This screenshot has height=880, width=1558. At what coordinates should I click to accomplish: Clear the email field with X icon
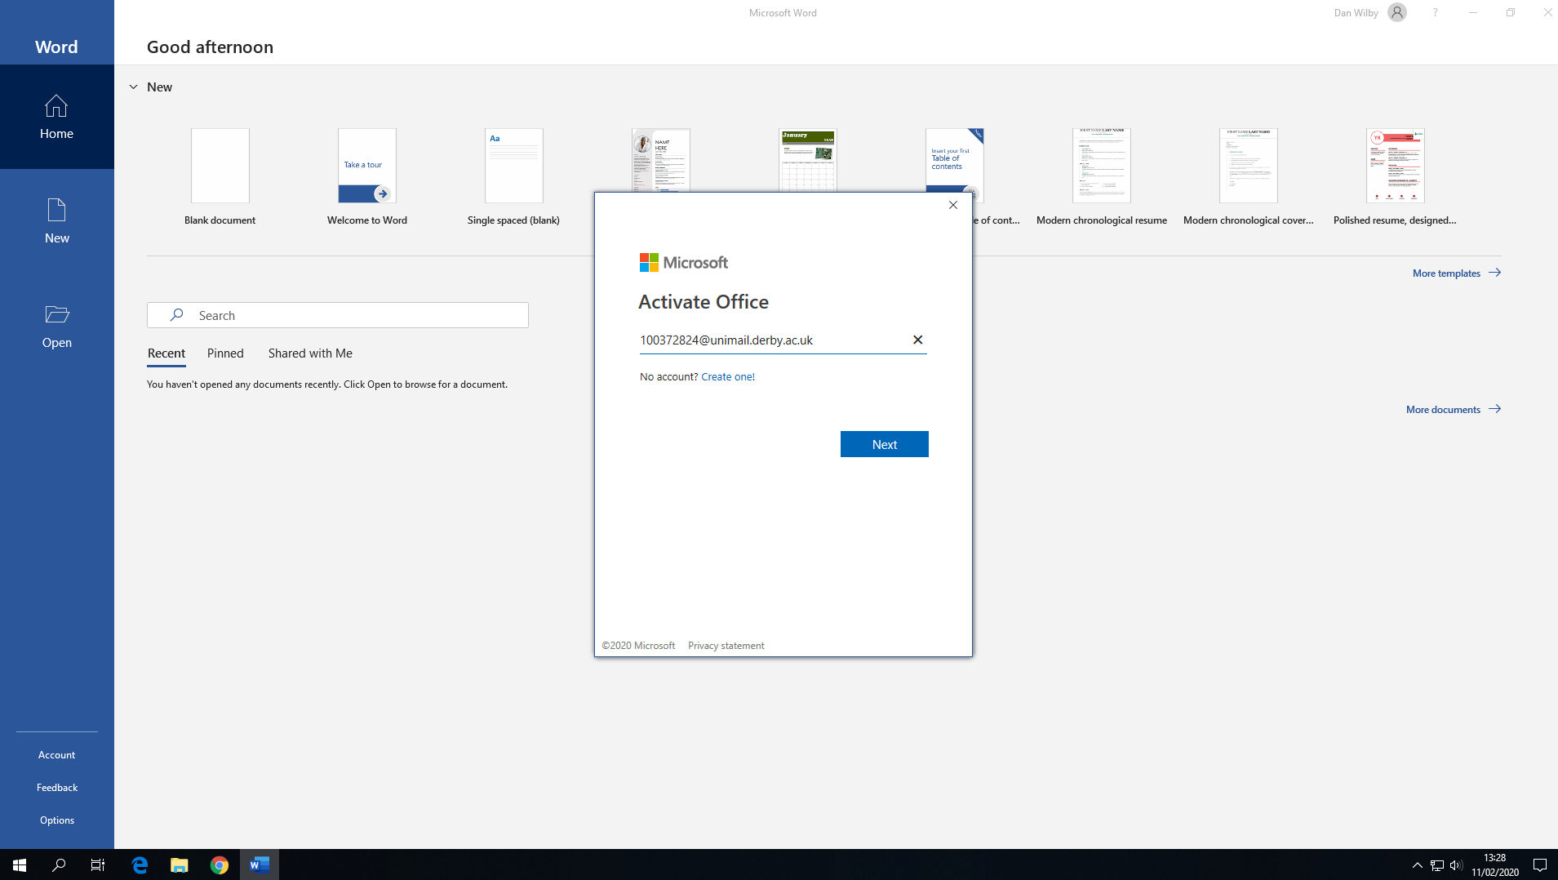pos(917,340)
